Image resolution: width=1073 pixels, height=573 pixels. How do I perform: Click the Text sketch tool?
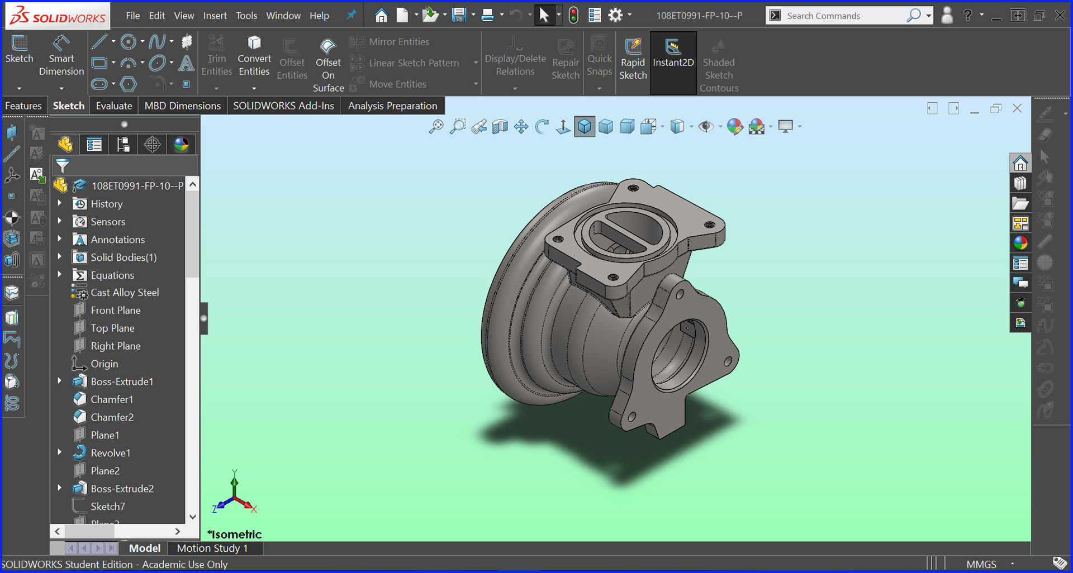point(186,63)
